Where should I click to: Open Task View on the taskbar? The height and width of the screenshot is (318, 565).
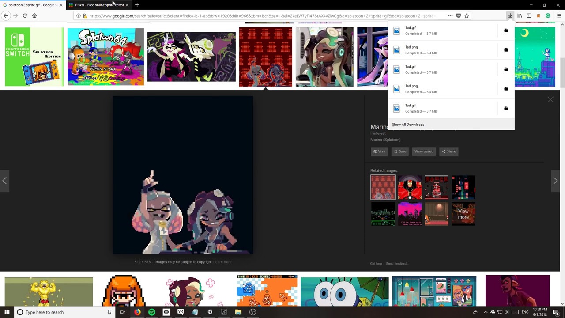point(122,312)
